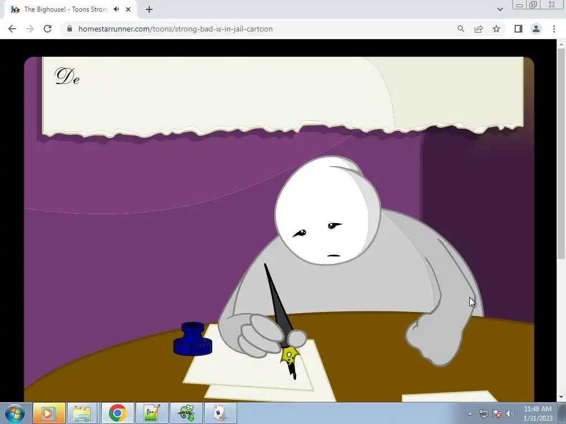Click the scrollbar down arrow
This screenshot has width=566, height=424.
tap(562, 397)
